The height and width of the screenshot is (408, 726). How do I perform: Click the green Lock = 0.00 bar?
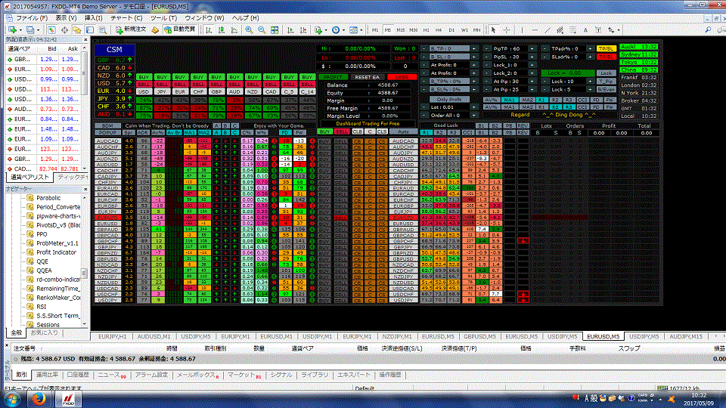[568, 73]
